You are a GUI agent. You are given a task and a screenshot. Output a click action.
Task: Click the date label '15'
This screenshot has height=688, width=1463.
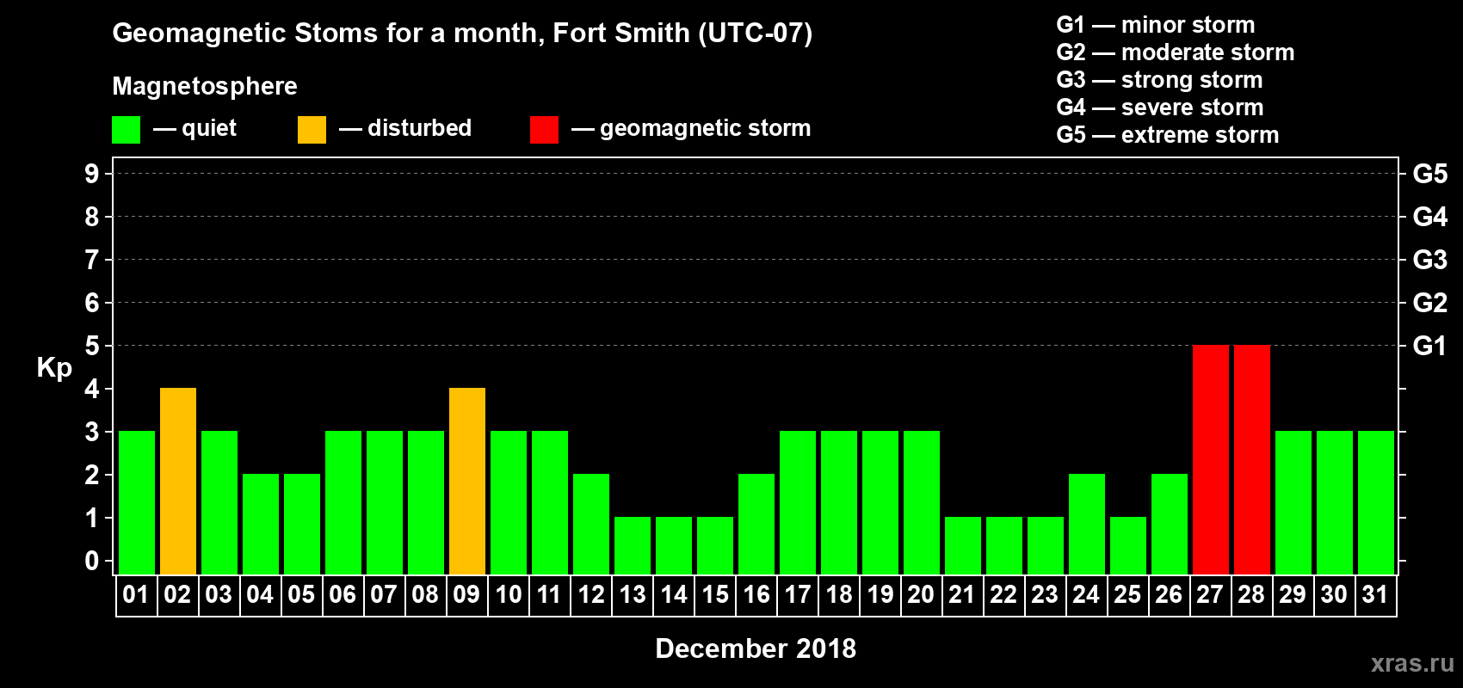tap(715, 594)
